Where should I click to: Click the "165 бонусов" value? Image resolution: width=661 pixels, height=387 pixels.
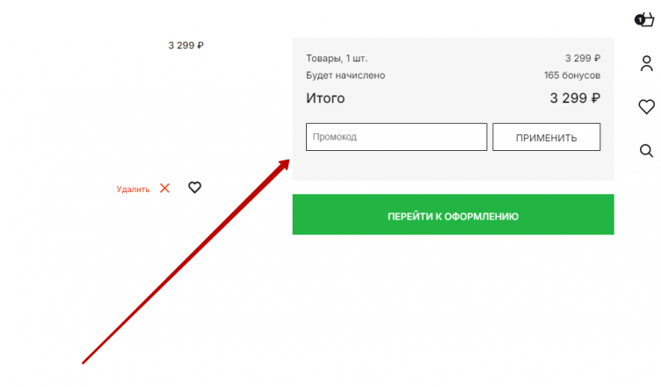coord(571,75)
